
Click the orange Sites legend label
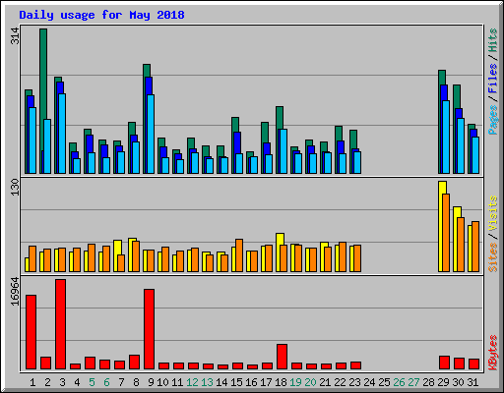pos(492,257)
